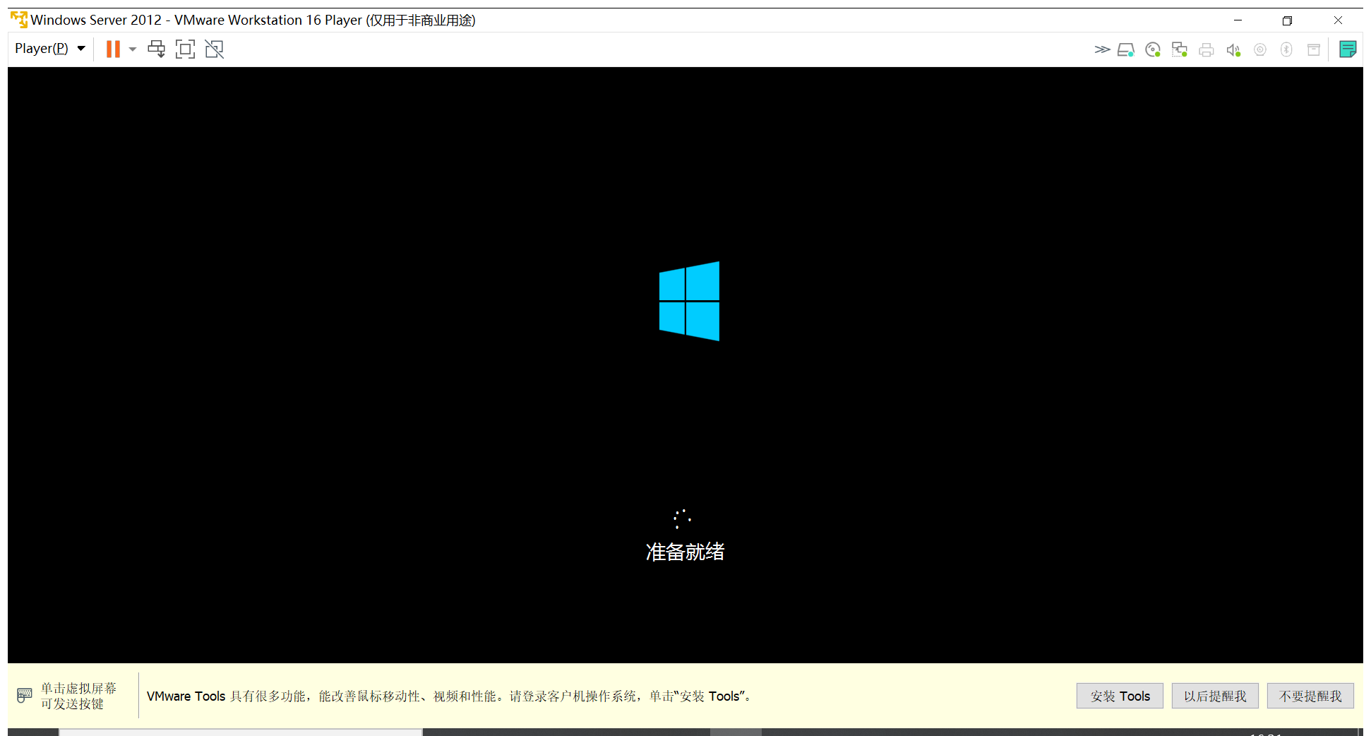1371x736 pixels.
Task: Open the printer device icon
Action: tap(1207, 49)
